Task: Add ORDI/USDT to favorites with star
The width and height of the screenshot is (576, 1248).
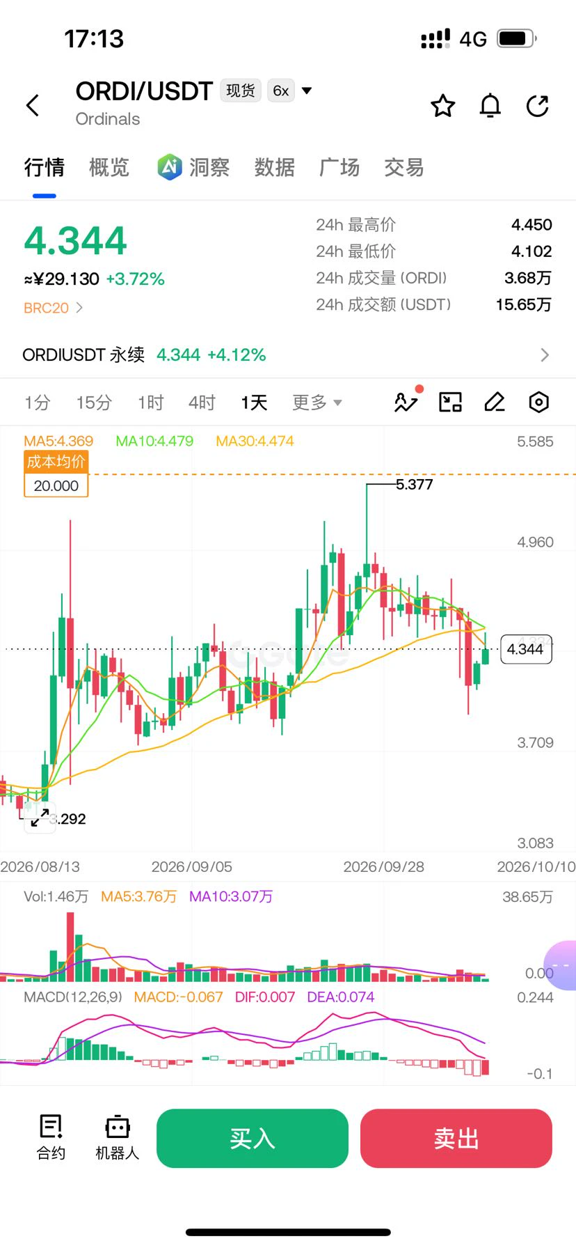Action: coord(443,106)
